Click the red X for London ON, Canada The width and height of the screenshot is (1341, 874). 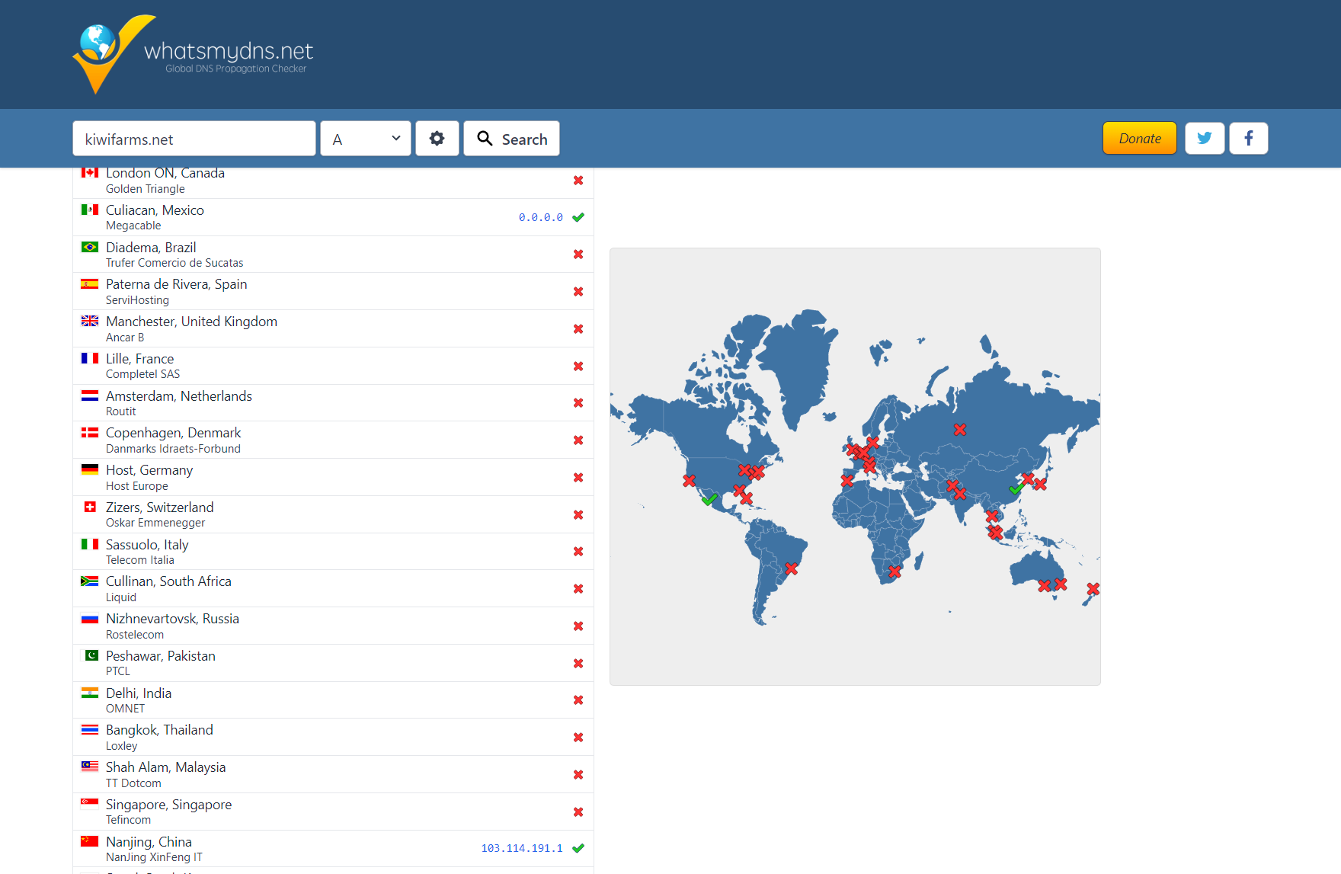coord(578,181)
